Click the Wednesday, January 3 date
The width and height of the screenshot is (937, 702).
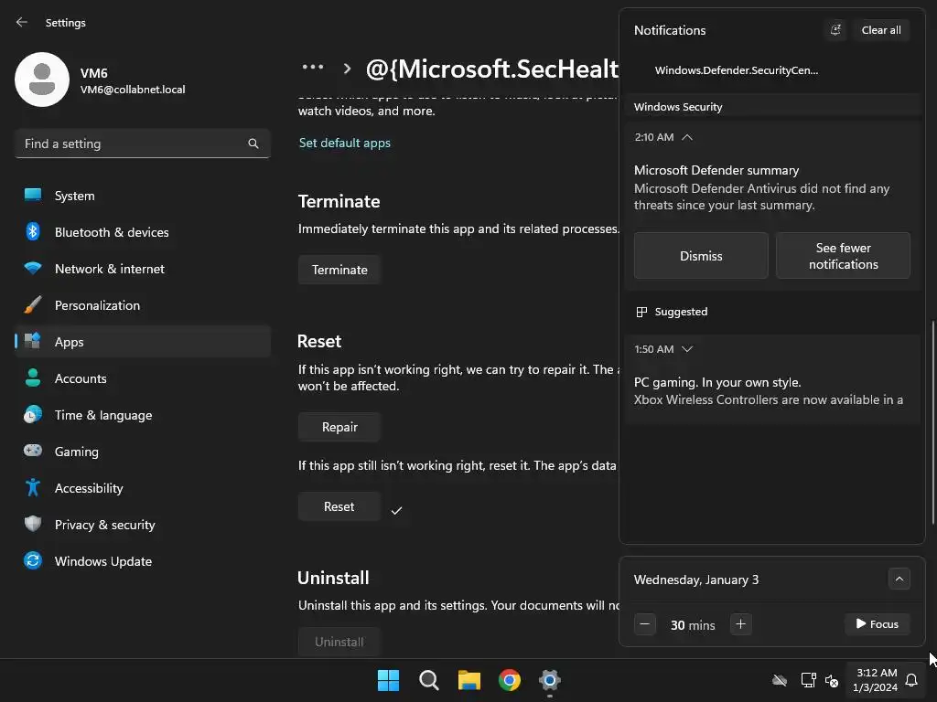[696, 579]
